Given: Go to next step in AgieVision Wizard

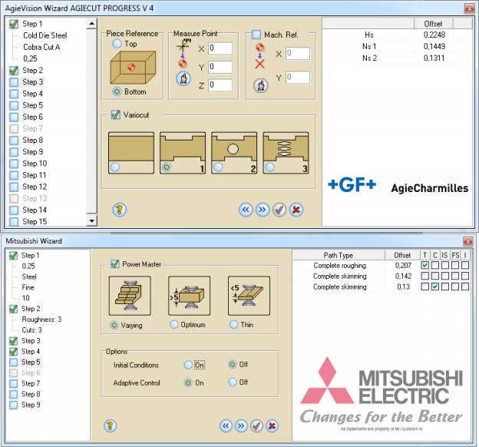Looking at the screenshot, I should click(263, 209).
